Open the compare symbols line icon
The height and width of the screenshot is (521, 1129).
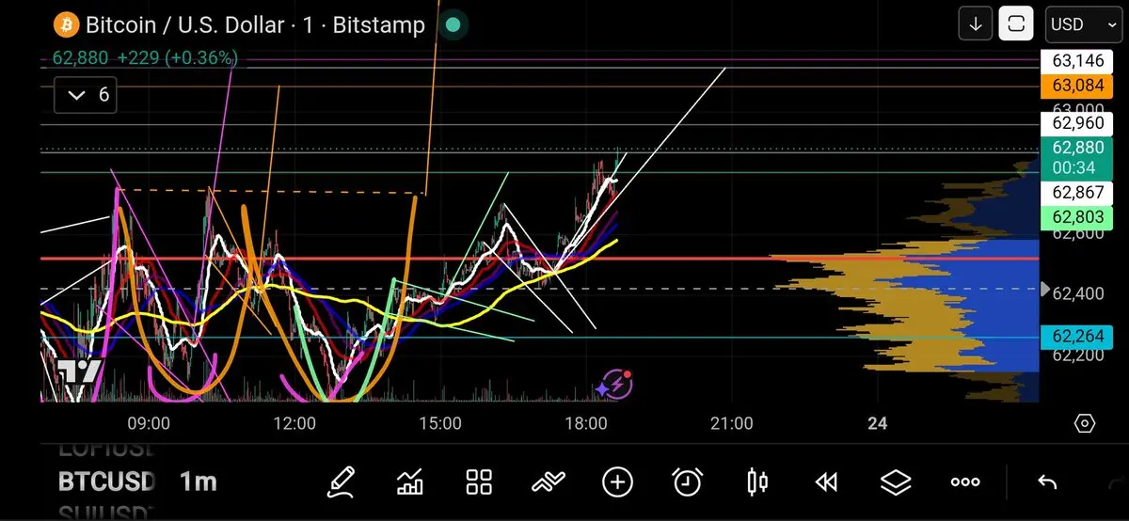pyautogui.click(x=549, y=482)
